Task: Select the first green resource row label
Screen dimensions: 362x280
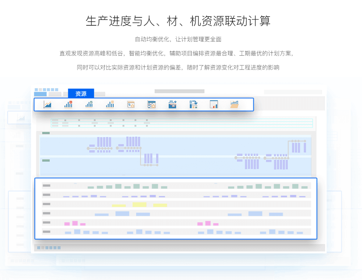Action: 46,186
